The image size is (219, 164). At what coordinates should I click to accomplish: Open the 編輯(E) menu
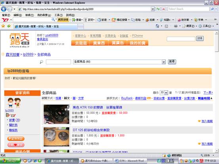(17, 15)
